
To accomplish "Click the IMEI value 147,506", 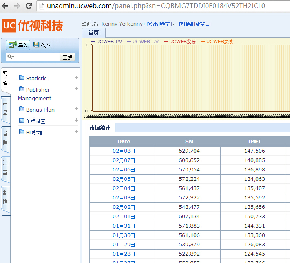I will [255, 151].
